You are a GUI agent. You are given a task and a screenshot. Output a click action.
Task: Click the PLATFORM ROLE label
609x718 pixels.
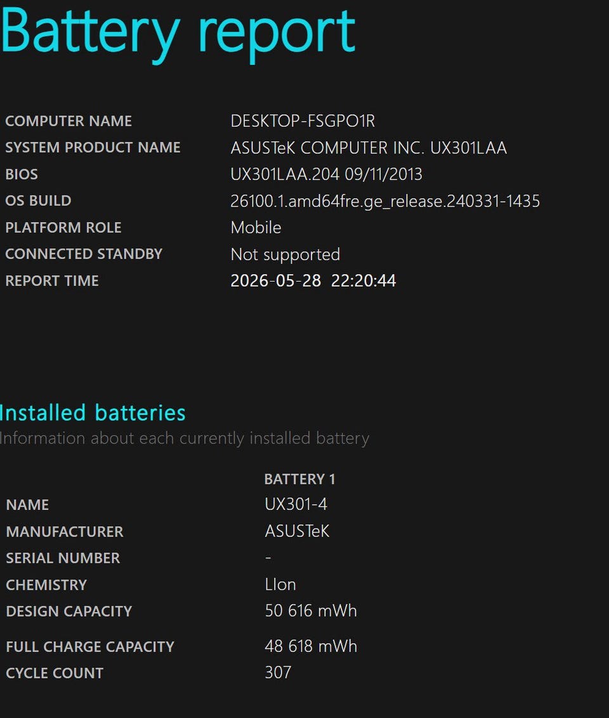click(63, 228)
